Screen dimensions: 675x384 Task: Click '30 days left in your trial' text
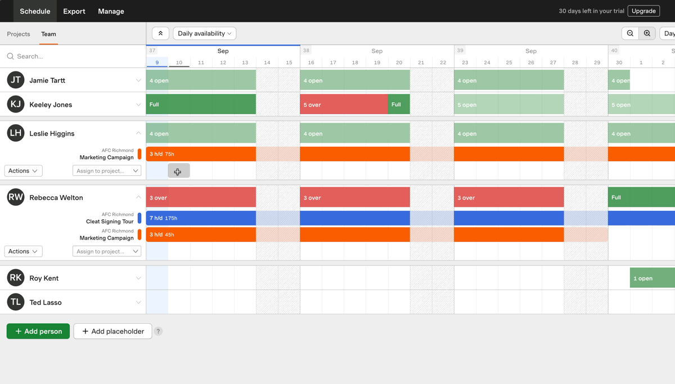click(591, 11)
